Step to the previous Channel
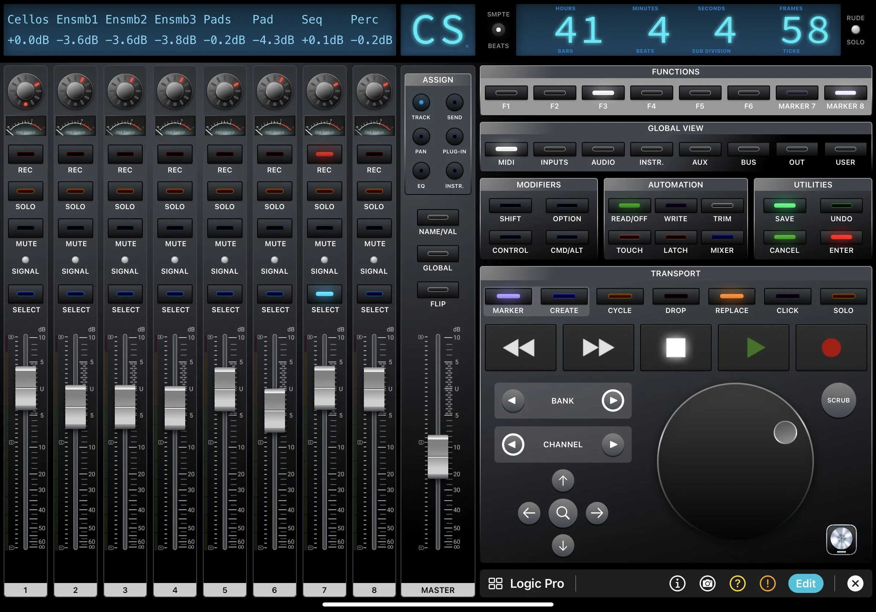Image resolution: width=876 pixels, height=612 pixels. [512, 444]
